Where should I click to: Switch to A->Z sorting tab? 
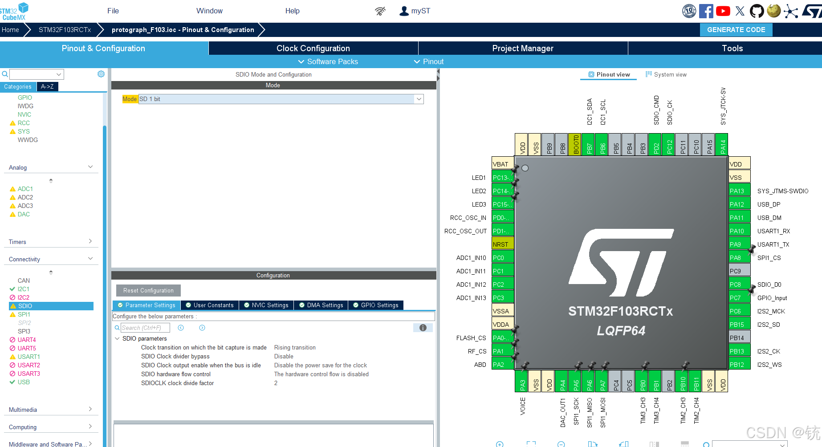coord(47,86)
